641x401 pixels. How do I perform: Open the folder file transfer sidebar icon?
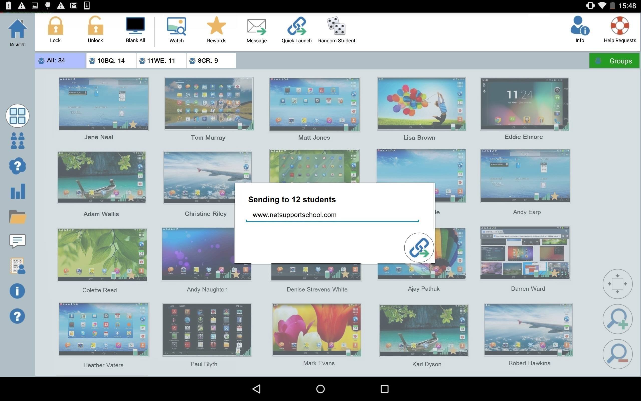pyautogui.click(x=18, y=217)
